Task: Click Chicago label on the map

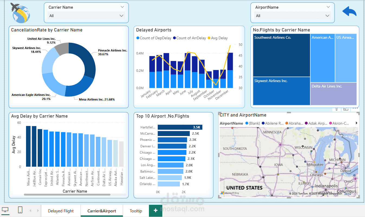Action: (x=316, y=175)
